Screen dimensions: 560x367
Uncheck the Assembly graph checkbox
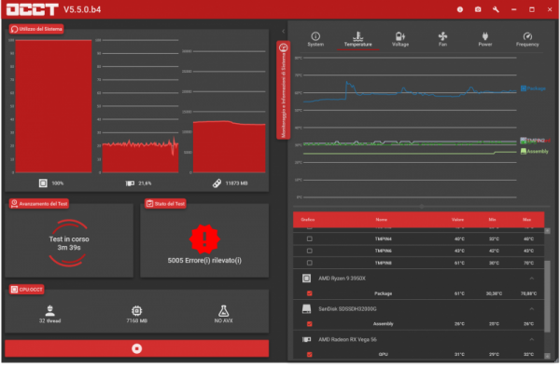310,324
